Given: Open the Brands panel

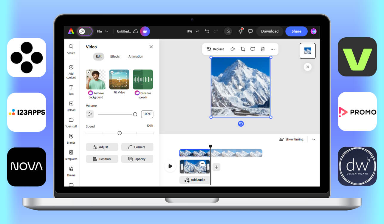Looking at the screenshot, I should pos(71,139).
